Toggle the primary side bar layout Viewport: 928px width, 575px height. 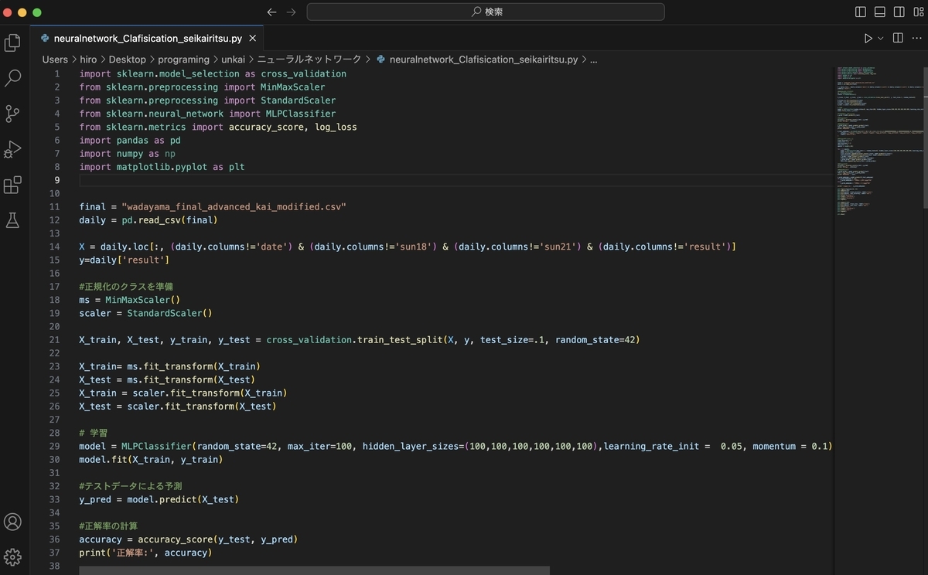point(861,12)
